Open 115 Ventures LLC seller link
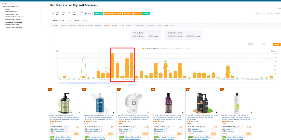281x140 pixels. [197, 131]
